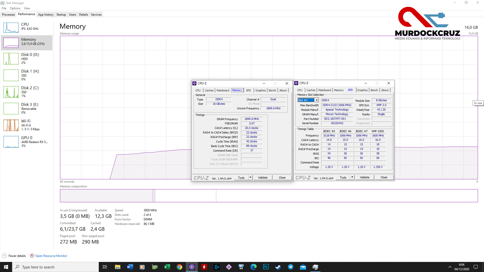Open Telegram from the taskbar
Viewport: 484px width, 272px height.
[x=290, y=267]
